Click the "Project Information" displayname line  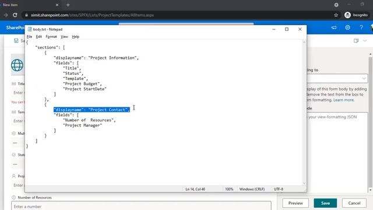click(x=96, y=58)
